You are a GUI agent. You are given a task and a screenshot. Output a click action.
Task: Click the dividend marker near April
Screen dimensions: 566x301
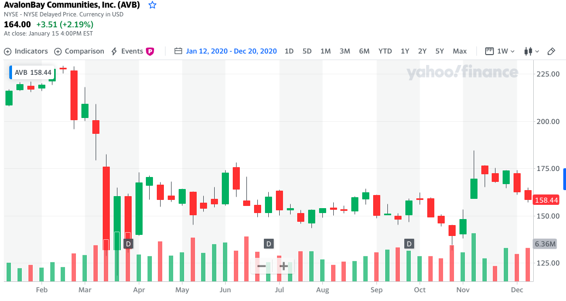pyautogui.click(x=128, y=244)
